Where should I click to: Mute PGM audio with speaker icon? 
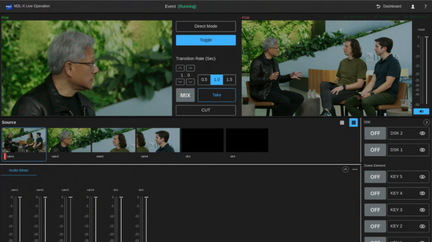[421, 111]
